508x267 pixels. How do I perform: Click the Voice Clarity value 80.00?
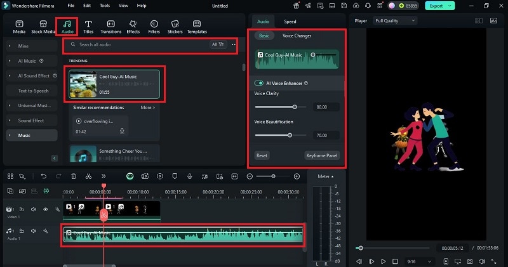pos(326,107)
